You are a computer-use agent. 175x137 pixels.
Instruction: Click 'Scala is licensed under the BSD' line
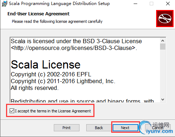pos(76,41)
